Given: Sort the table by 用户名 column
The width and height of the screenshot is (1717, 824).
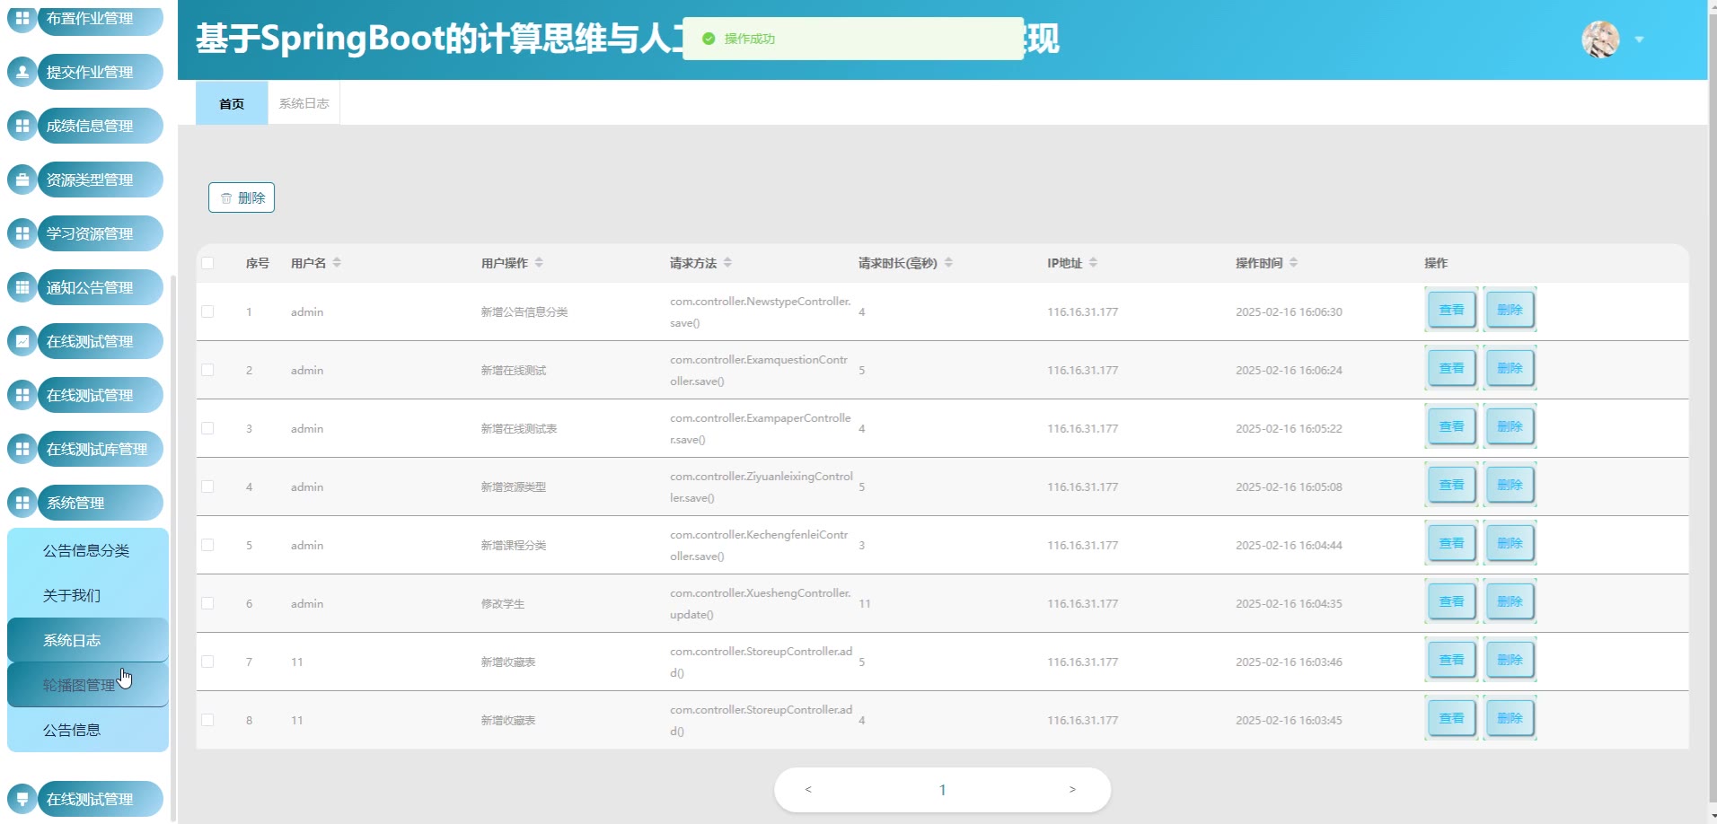Looking at the screenshot, I should pos(337,263).
